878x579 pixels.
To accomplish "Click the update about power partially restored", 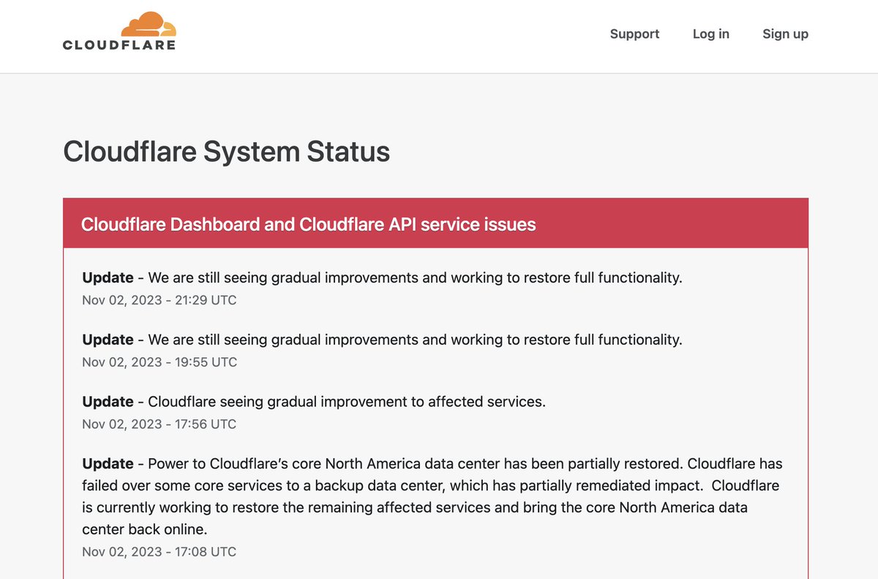I will pos(432,496).
